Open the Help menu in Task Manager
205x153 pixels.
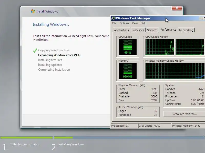point(143,23)
